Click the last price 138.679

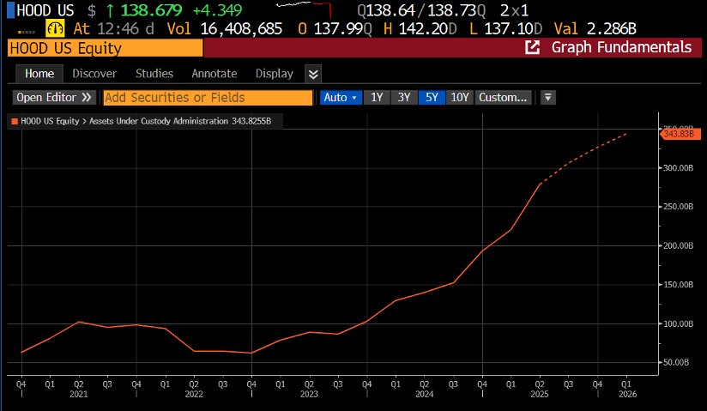coord(151,10)
